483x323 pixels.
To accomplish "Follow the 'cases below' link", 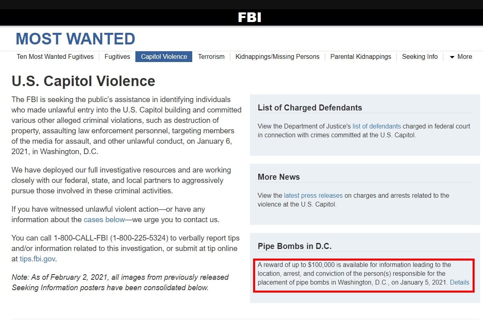I will (x=105, y=220).
